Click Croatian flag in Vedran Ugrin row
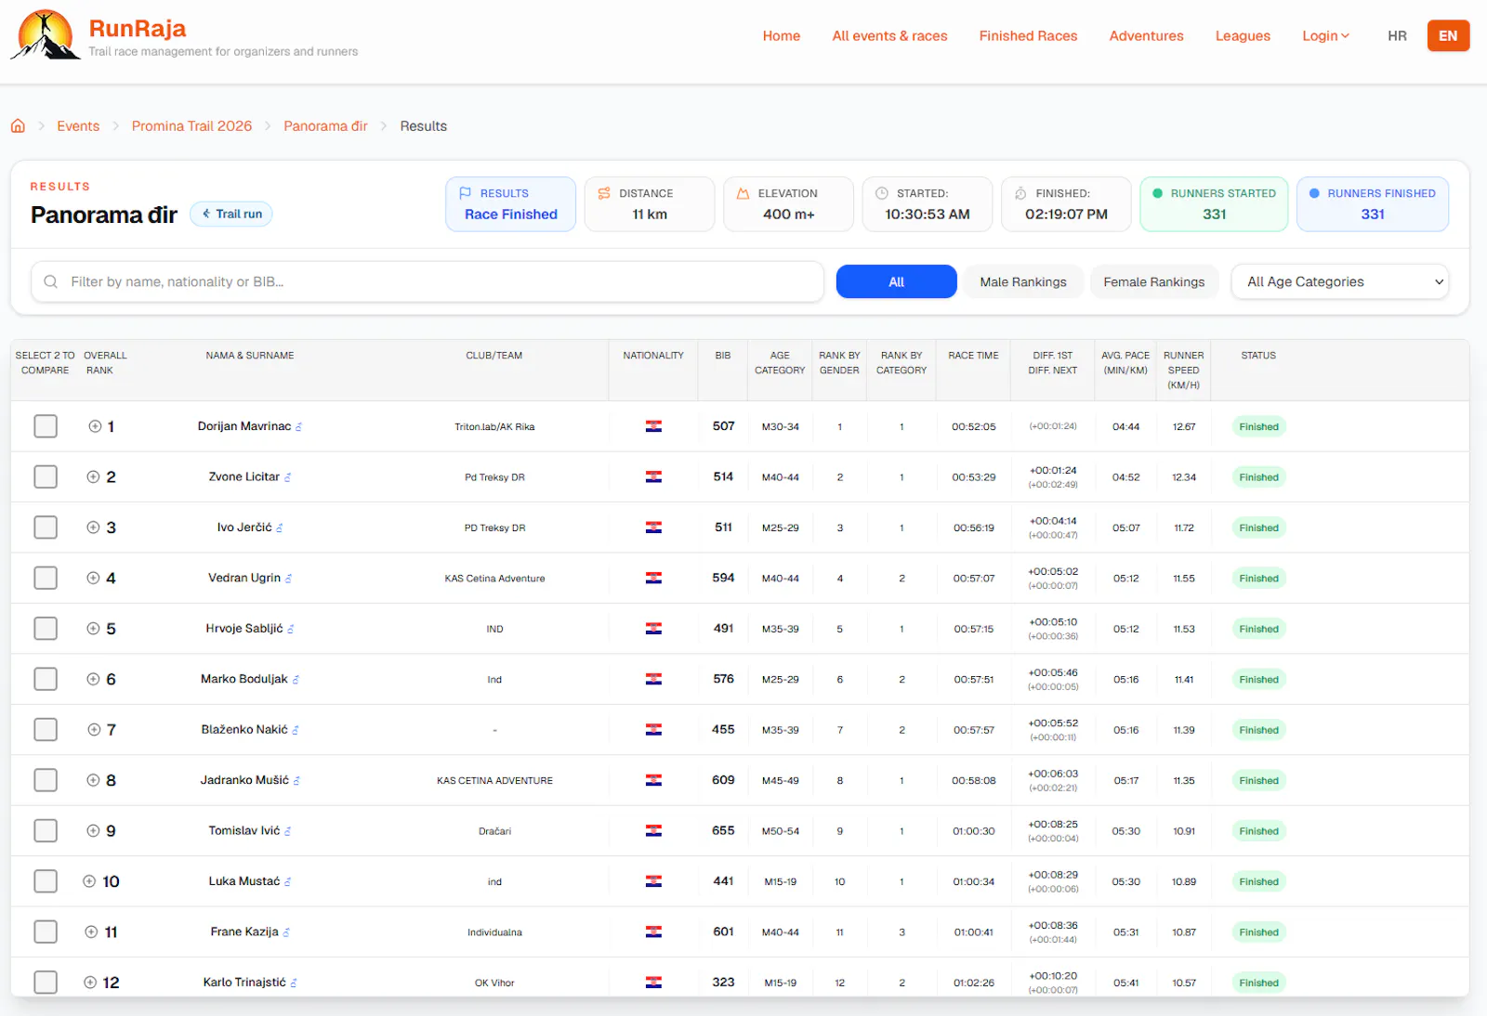Image resolution: width=1487 pixels, height=1016 pixels. 653,578
